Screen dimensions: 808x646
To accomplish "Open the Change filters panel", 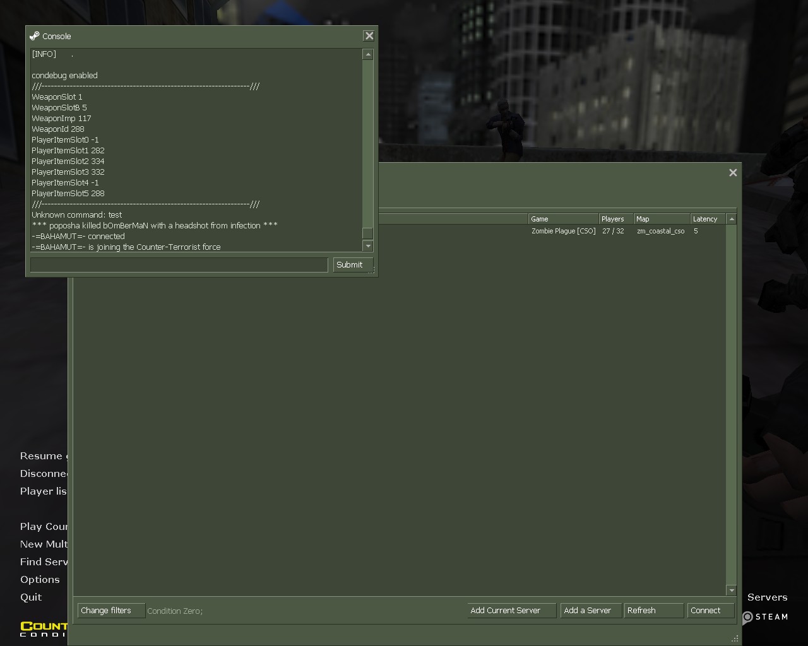I will coord(111,611).
